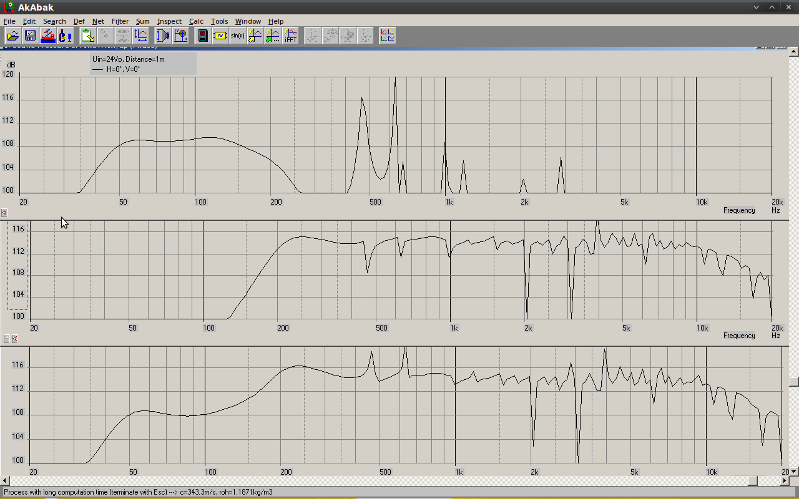The image size is (799, 499).
Task: Click the 'Uin=24Vp, Distance=1m' legend text
Action: point(129,59)
